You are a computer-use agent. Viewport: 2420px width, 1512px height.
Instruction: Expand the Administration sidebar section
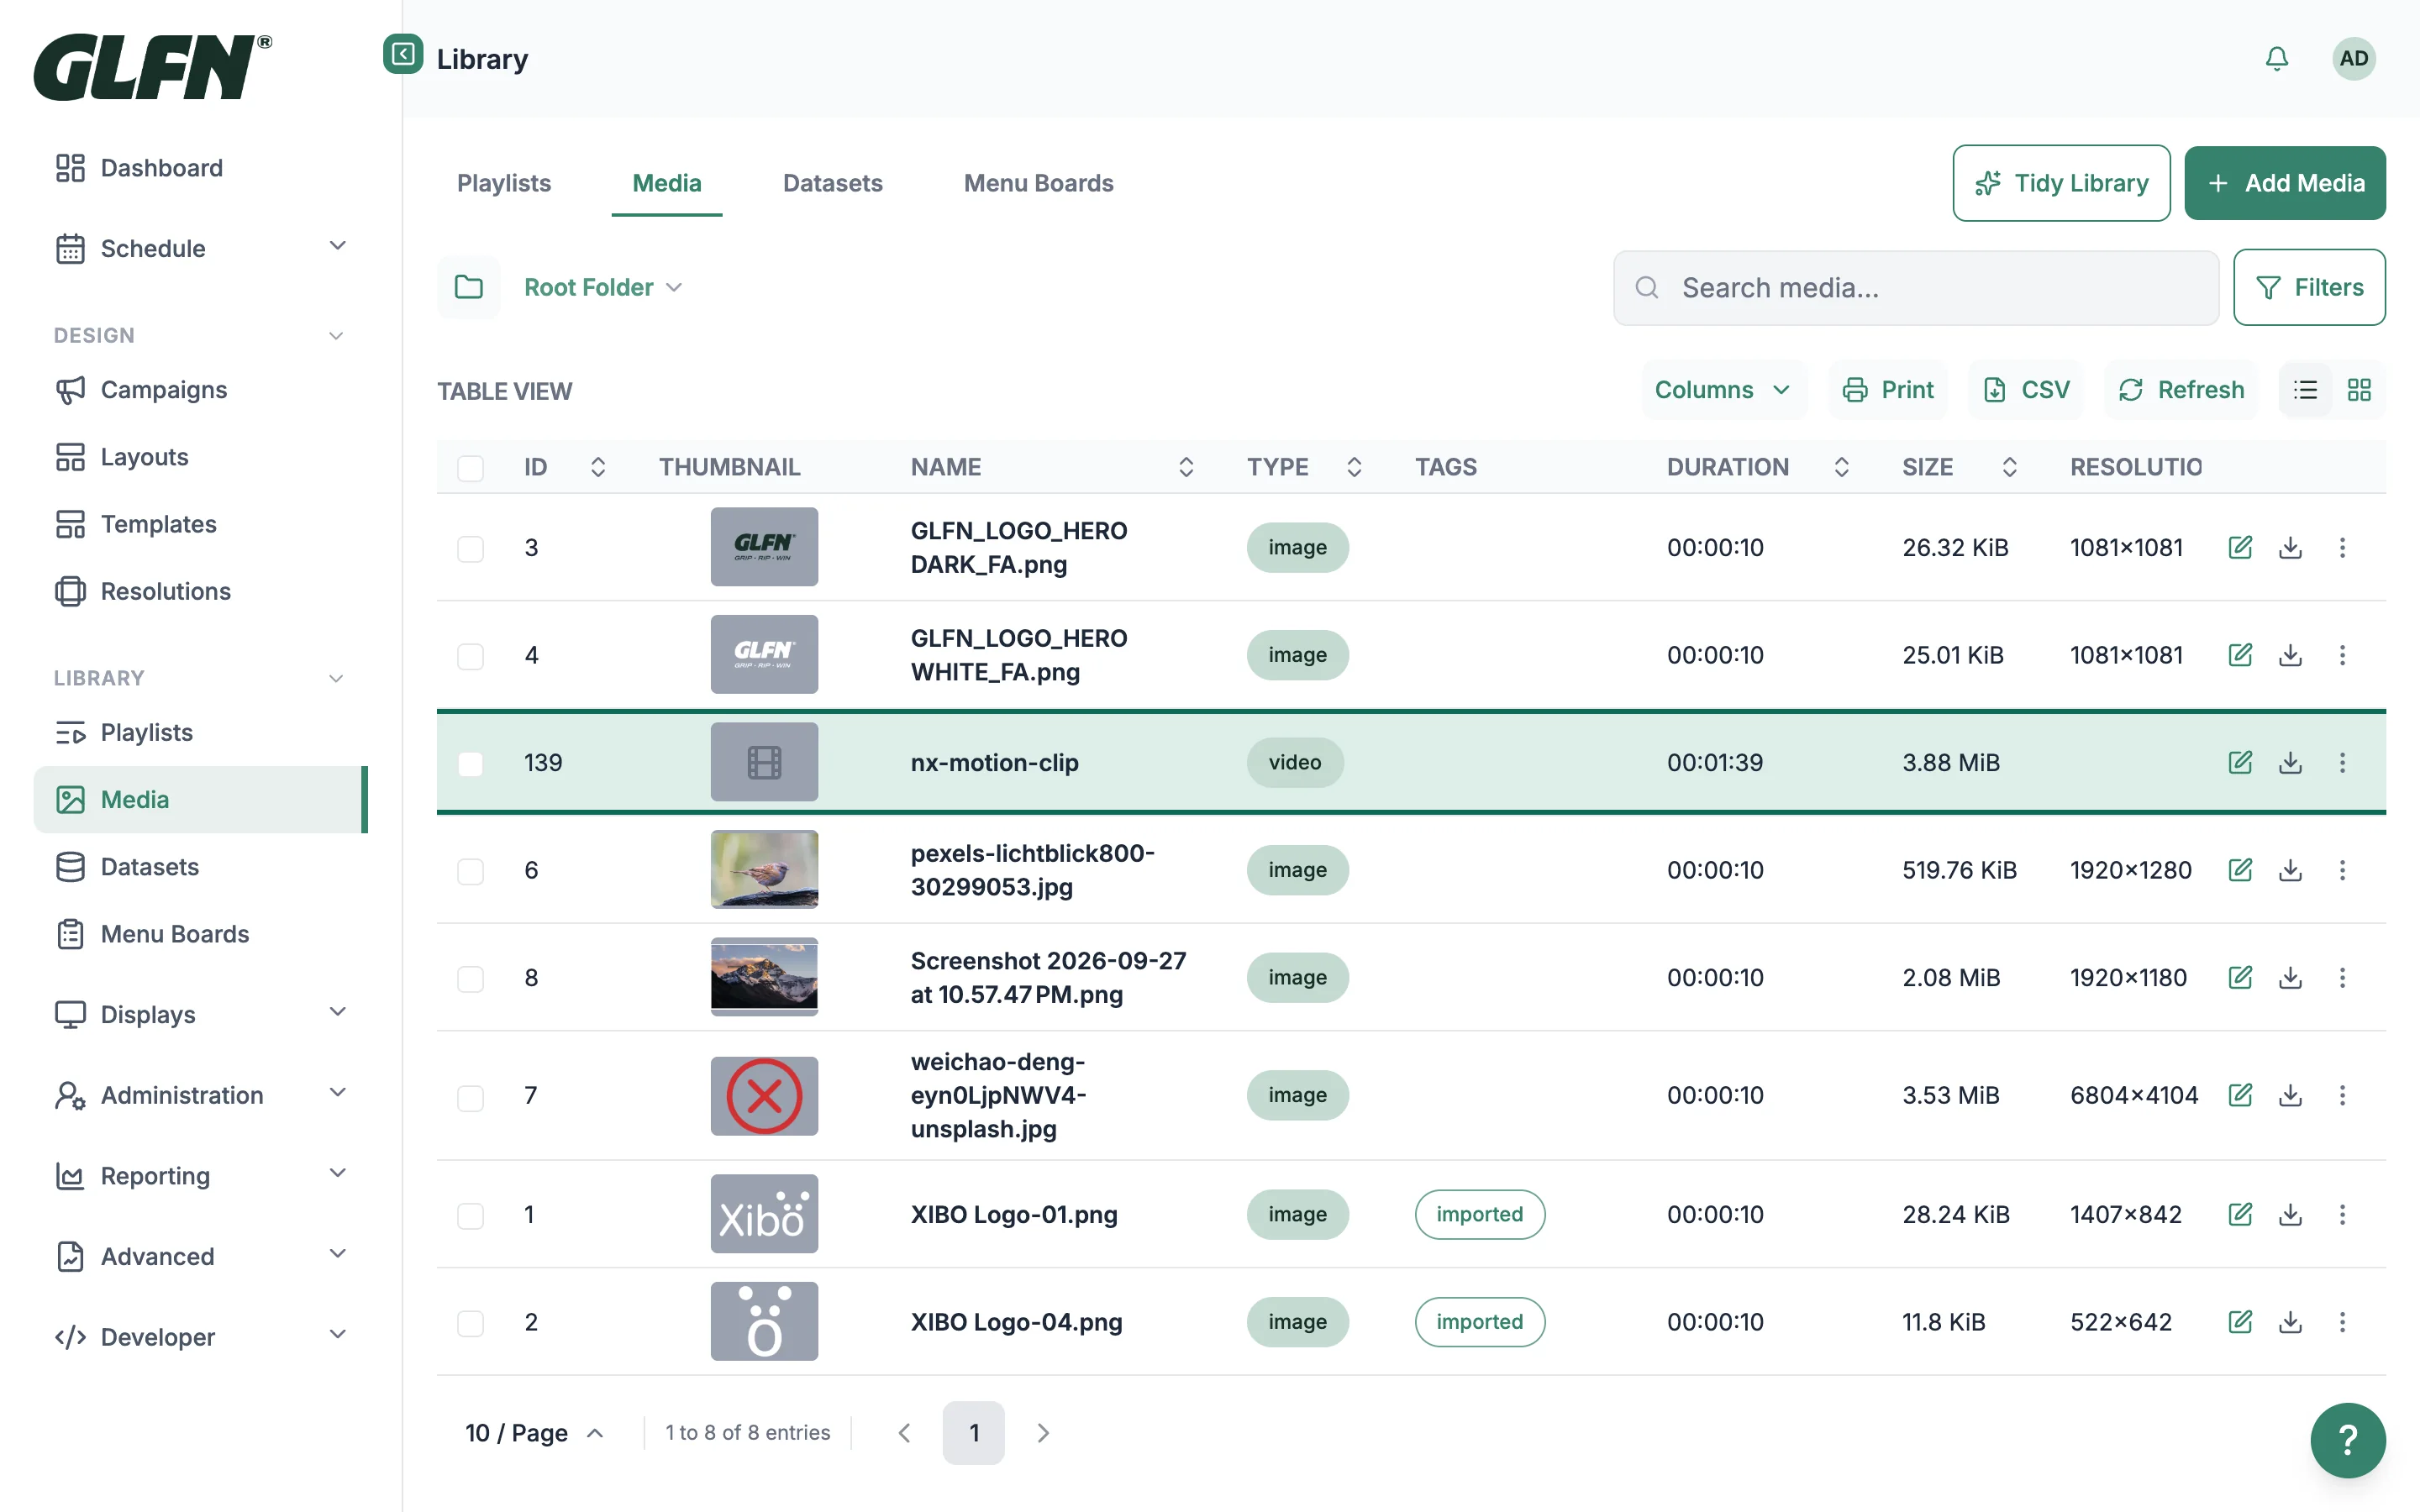(x=201, y=1095)
